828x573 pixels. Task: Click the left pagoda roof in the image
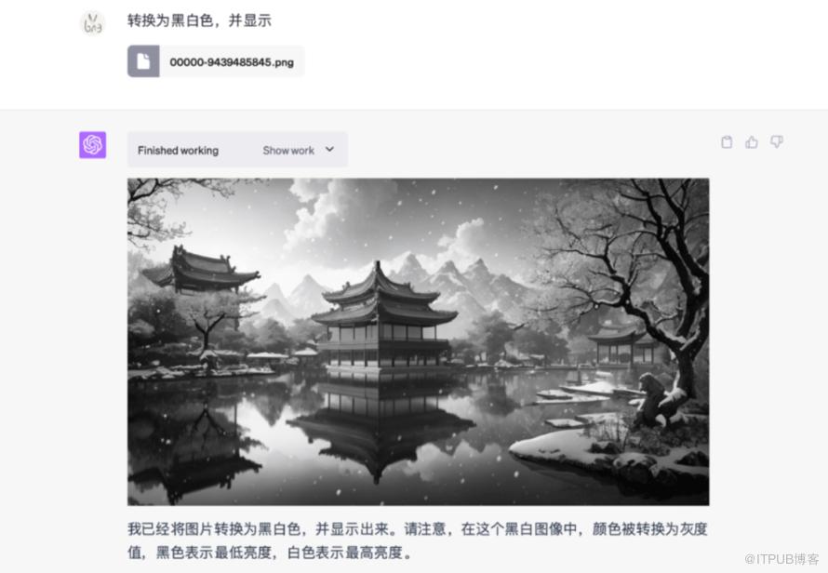pos(201,270)
